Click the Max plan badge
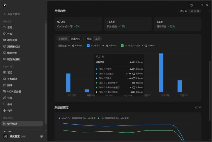Image resolution: width=212 pixels, height=142 pixels. [23, 136]
